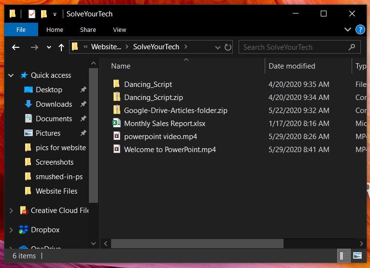This screenshot has height=268, width=370.
Task: Switch to large thumbnails view icon
Action: 357,255
